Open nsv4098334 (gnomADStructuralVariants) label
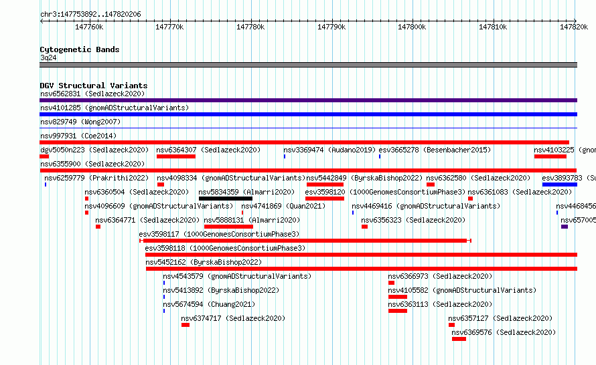This screenshot has width=596, height=365. point(231,178)
